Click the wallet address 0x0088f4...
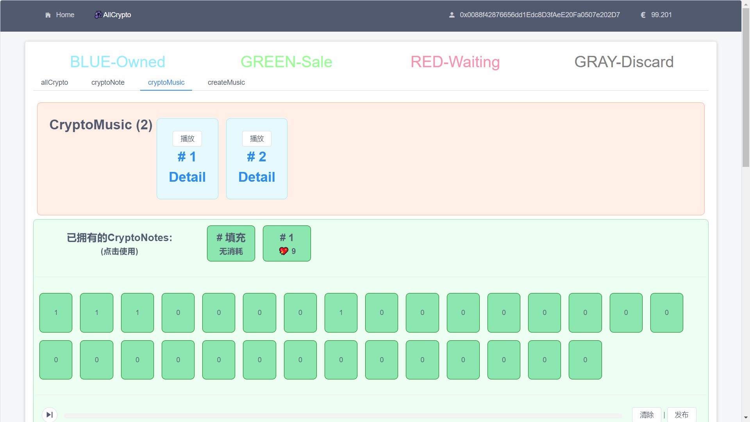The width and height of the screenshot is (750, 422). click(x=539, y=15)
